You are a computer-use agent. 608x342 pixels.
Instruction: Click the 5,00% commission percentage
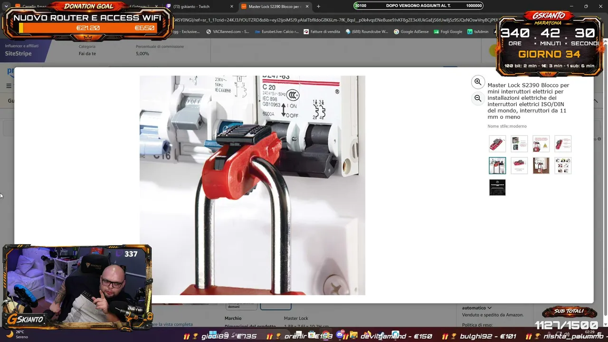(x=142, y=54)
